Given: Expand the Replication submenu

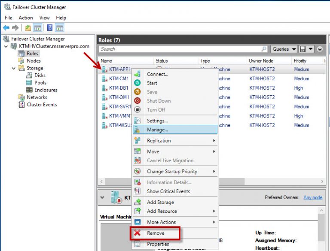Looking at the screenshot, I should tap(214, 140).
